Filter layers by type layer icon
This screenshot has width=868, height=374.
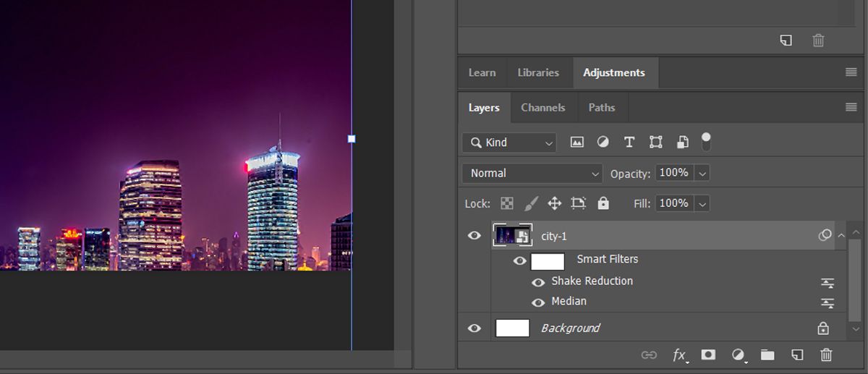pos(629,143)
